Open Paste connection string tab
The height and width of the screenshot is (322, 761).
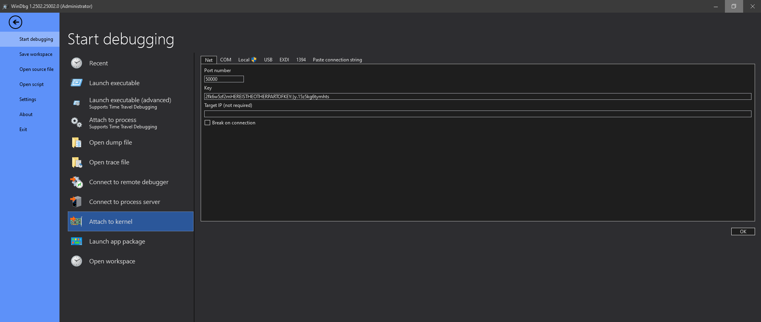[337, 60]
